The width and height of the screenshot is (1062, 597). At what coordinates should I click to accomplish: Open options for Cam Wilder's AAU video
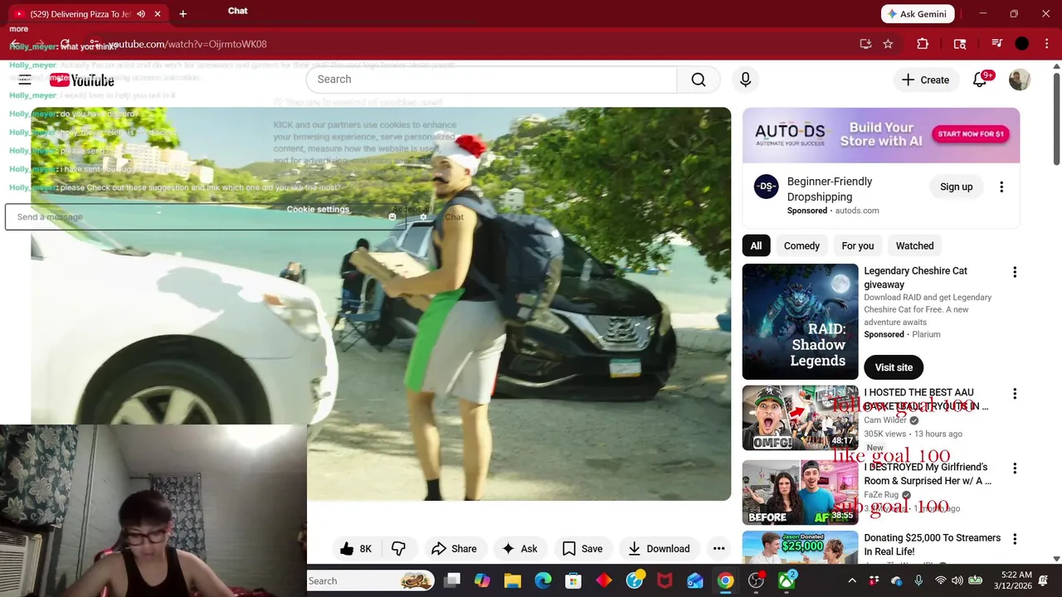point(1014,394)
